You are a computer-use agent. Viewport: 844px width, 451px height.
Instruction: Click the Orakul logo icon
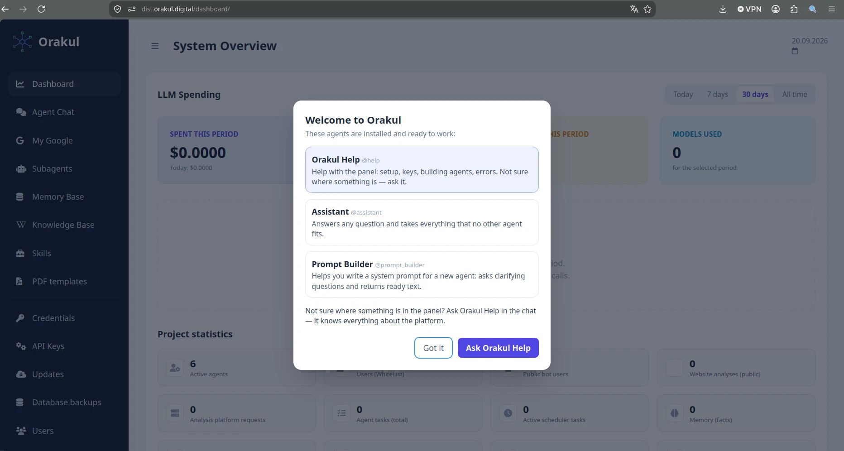[22, 42]
